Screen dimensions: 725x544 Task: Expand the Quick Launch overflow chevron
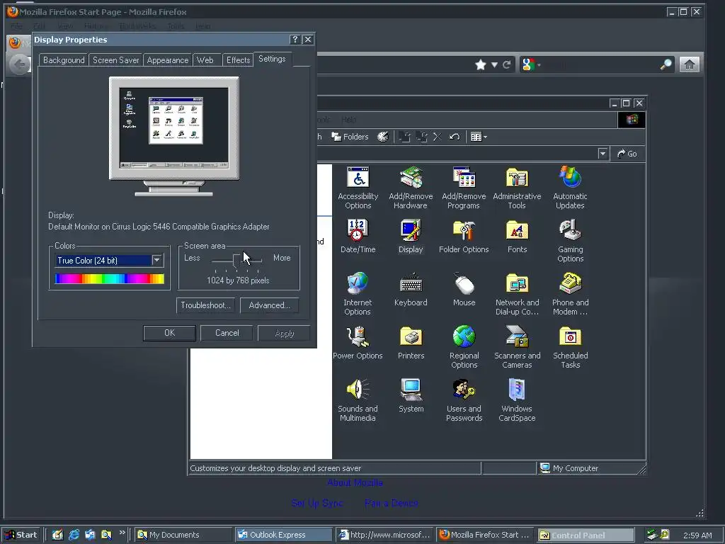pos(122,533)
